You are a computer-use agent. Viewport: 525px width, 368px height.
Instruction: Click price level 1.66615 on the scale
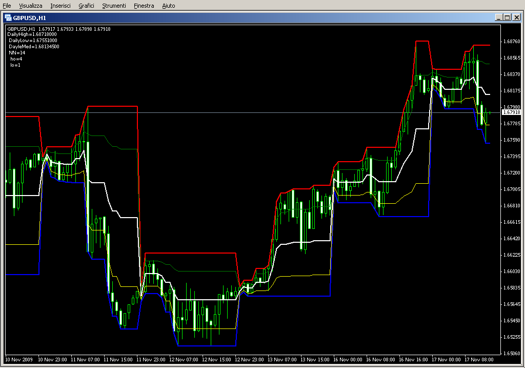(x=512, y=222)
